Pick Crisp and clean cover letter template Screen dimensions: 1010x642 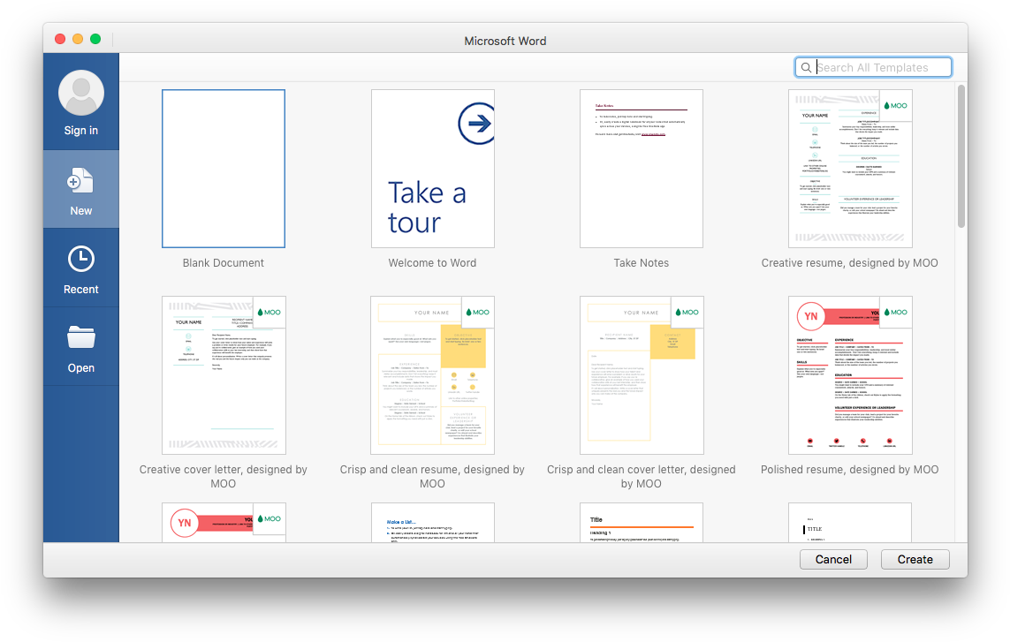pyautogui.click(x=641, y=375)
